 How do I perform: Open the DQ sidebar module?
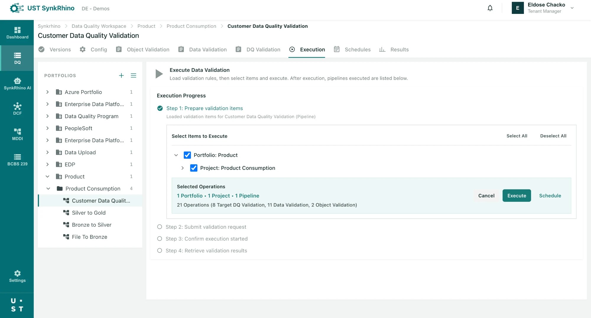click(17, 58)
